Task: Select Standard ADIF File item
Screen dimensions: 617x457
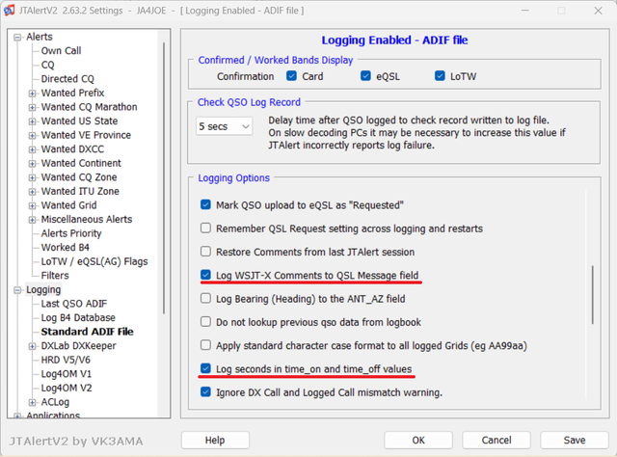Action: pos(87,332)
